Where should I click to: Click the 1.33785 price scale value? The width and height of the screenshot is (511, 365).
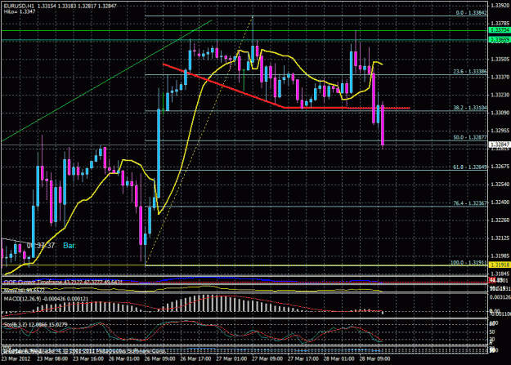[500, 24]
